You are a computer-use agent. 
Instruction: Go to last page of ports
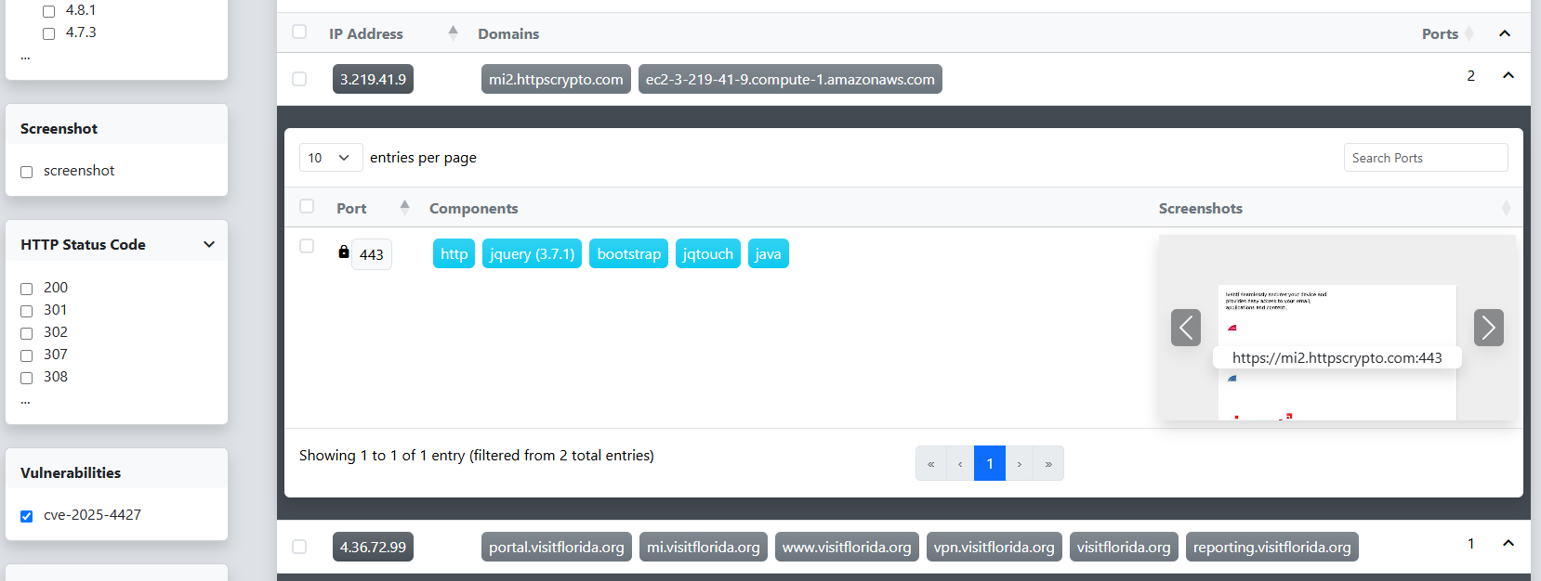point(1048,463)
